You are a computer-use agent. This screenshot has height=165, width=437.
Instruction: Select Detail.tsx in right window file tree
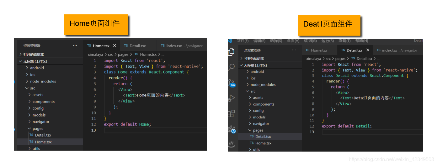click(270, 137)
